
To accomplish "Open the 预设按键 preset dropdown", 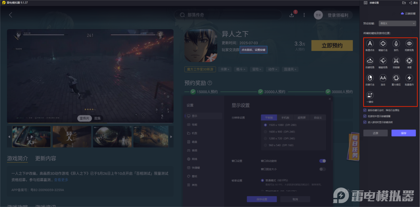I will point(397,23).
